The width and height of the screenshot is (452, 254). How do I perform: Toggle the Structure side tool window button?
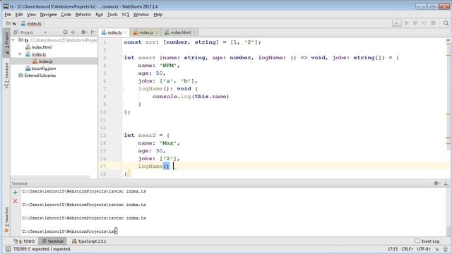[6, 75]
